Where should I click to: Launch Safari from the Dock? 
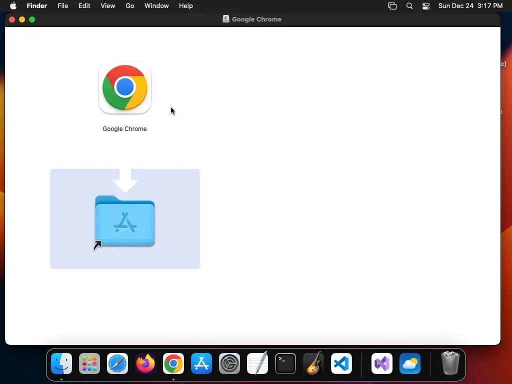click(117, 363)
